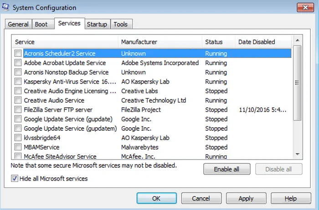Tick the FileZilla Server FTP server checkbox
Viewport: 319px width, 210px height.
[18, 110]
